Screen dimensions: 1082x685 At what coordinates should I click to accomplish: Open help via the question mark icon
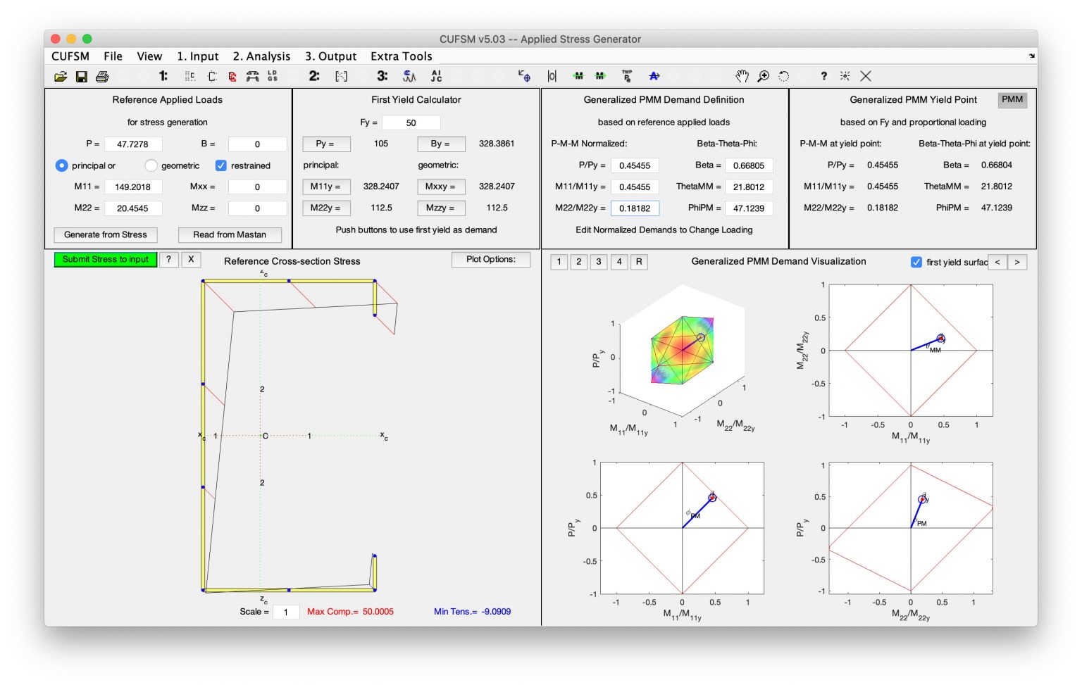(x=823, y=76)
